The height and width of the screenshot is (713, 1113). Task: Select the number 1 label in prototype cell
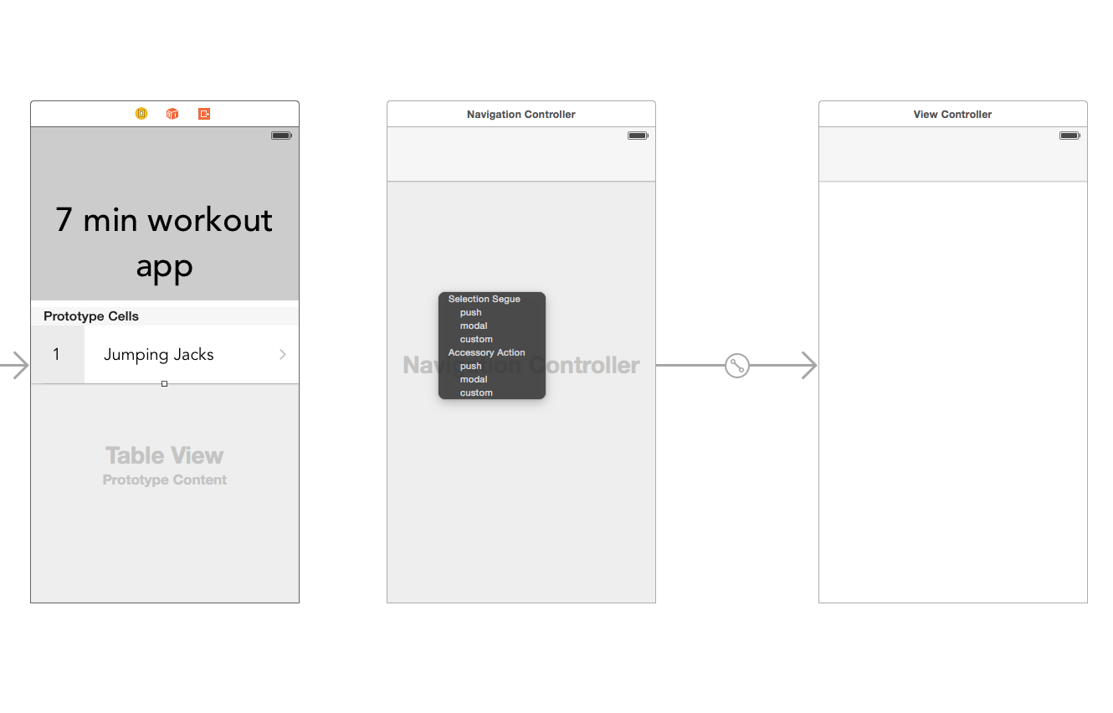point(56,355)
